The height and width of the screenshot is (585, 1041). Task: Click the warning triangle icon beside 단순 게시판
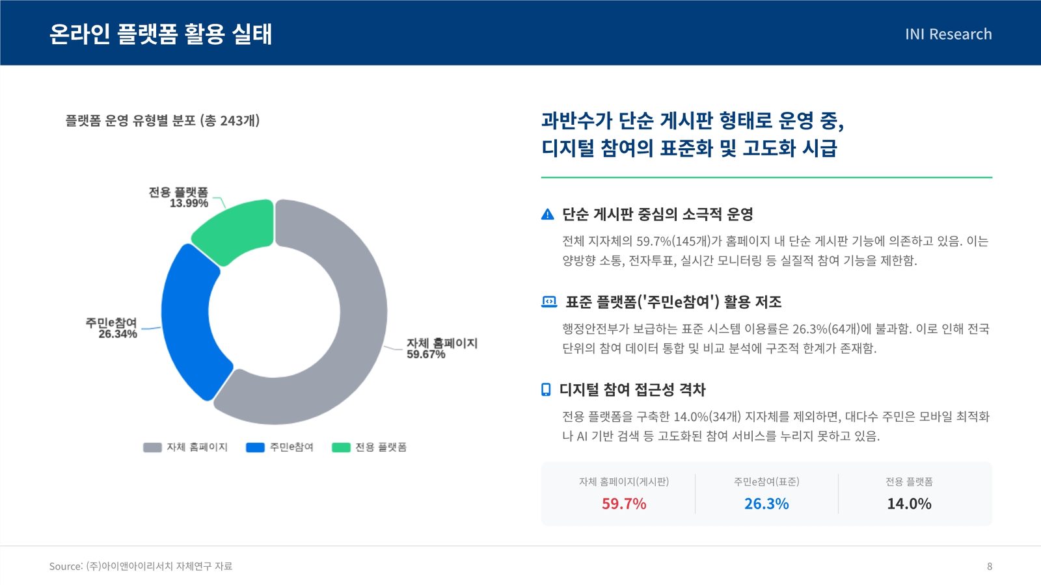coord(548,214)
